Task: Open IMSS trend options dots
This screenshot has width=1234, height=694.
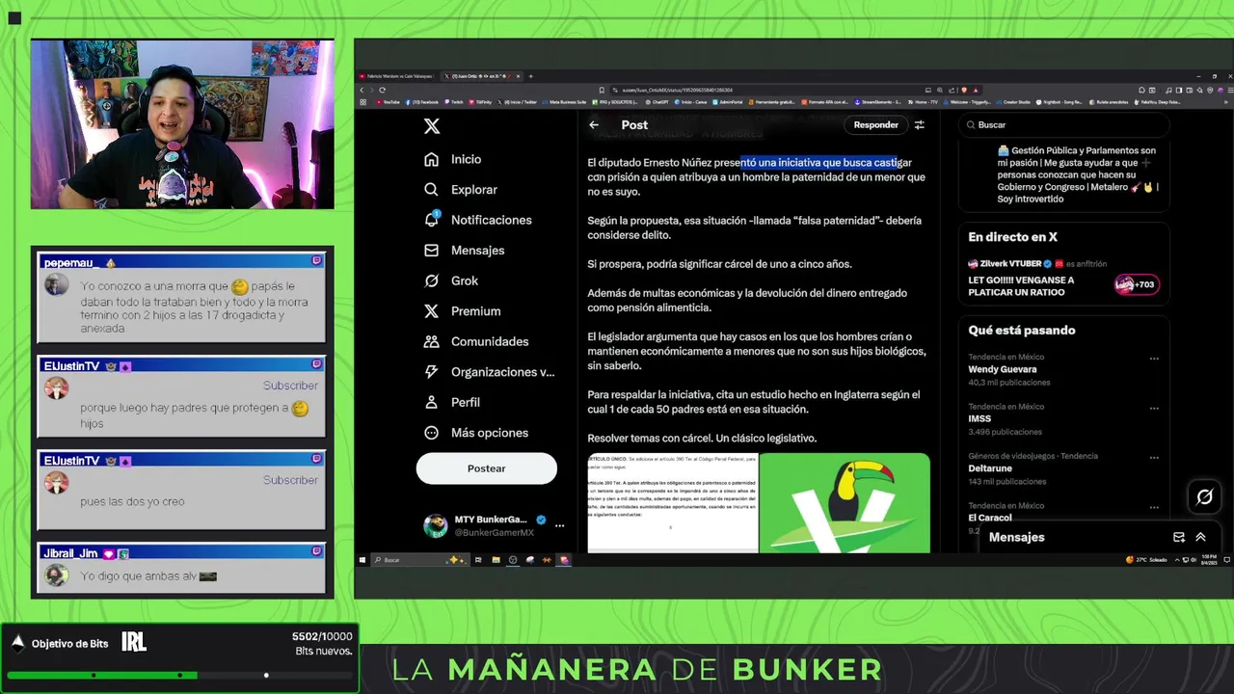Action: coord(1154,409)
